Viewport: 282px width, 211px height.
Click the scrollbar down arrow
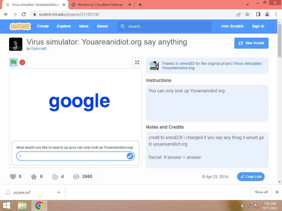pyautogui.click(x=280, y=182)
